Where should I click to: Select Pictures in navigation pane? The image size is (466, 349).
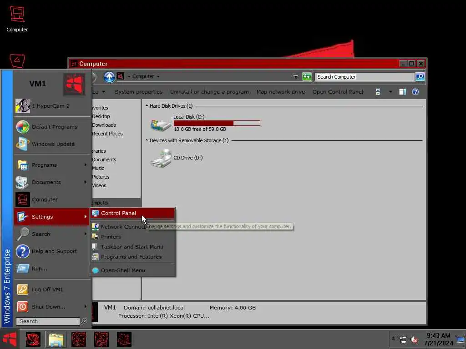(x=101, y=177)
